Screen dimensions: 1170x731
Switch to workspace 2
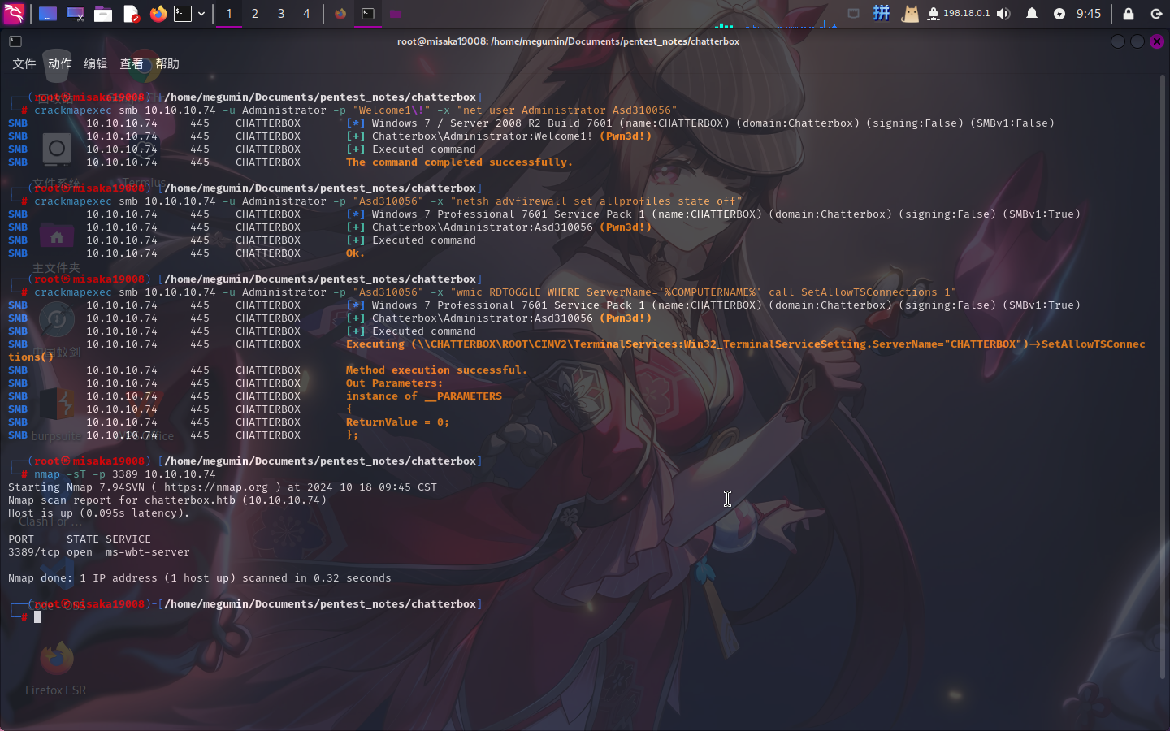click(x=255, y=14)
